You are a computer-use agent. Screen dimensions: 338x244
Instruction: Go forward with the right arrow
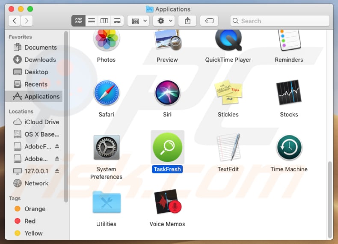pyautogui.click(x=27, y=21)
